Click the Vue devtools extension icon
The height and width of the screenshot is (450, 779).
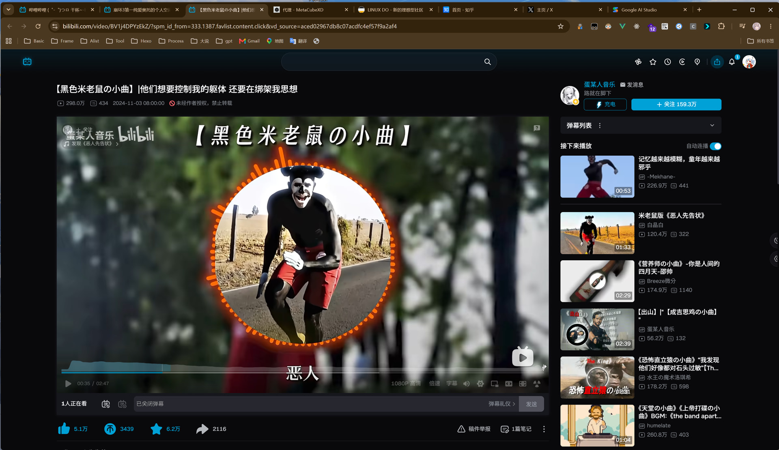pyautogui.click(x=622, y=26)
